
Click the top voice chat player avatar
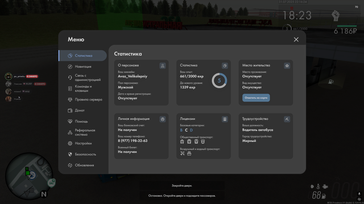[9, 76]
